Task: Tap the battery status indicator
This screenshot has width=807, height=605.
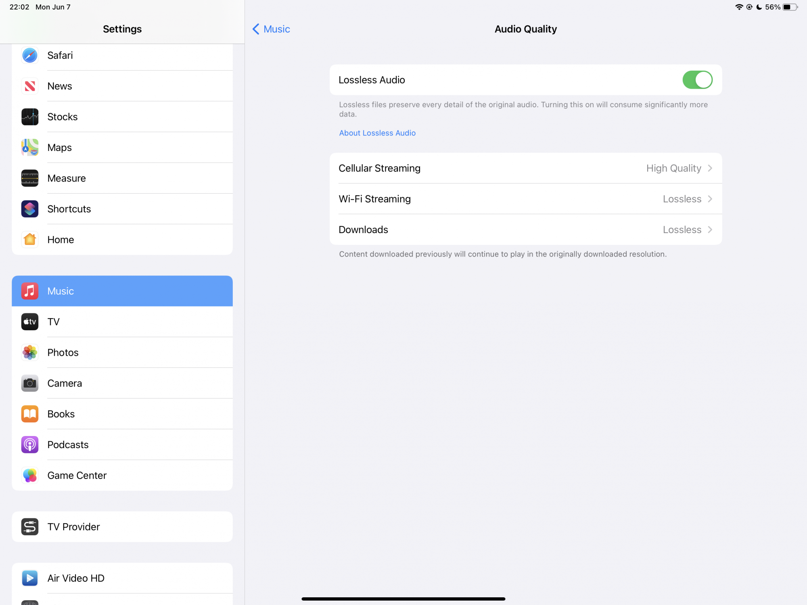Action: [x=790, y=7]
